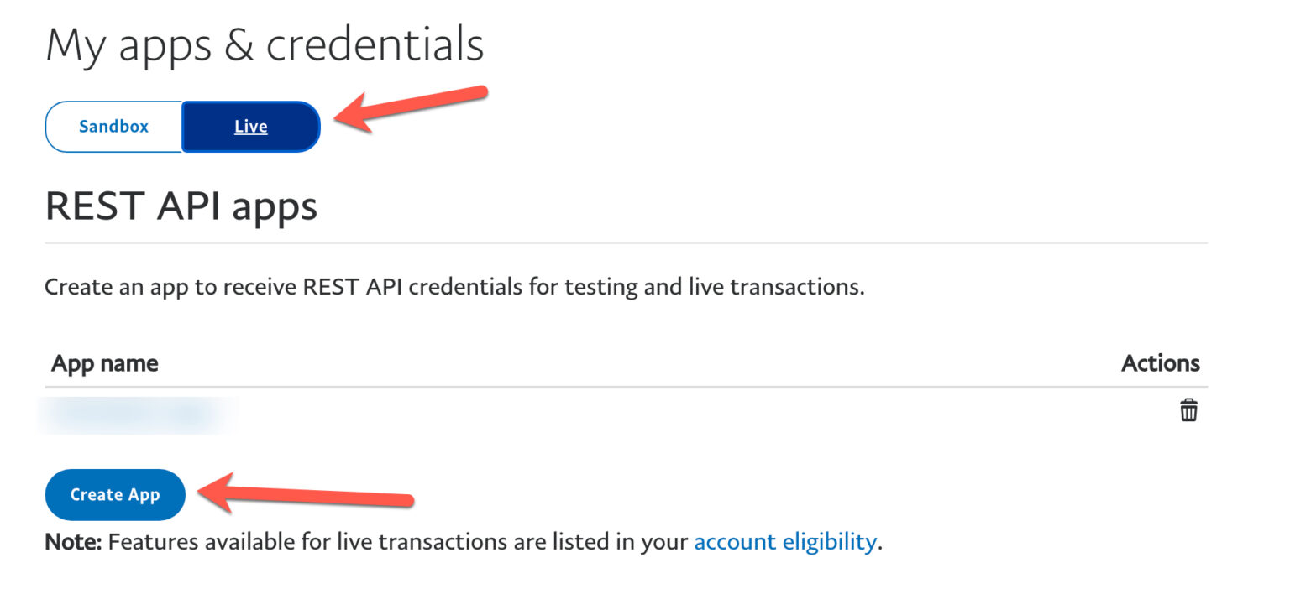
Task: Click the "Create an app to receive" description
Action: click(x=168, y=287)
